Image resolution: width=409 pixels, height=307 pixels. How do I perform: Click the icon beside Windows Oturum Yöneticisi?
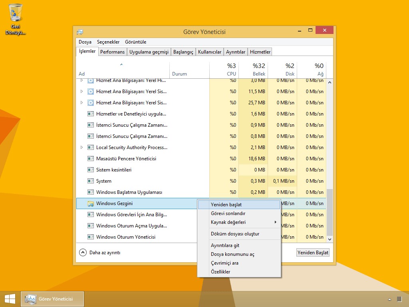91,237
